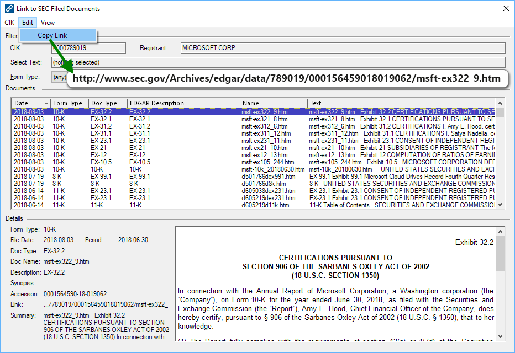Click down arrow of preview pane scrollbar
515x353 pixels.
[500, 336]
